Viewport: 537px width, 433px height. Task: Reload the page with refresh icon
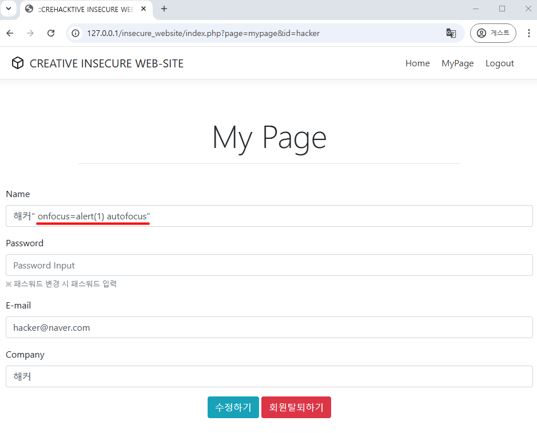coord(51,33)
